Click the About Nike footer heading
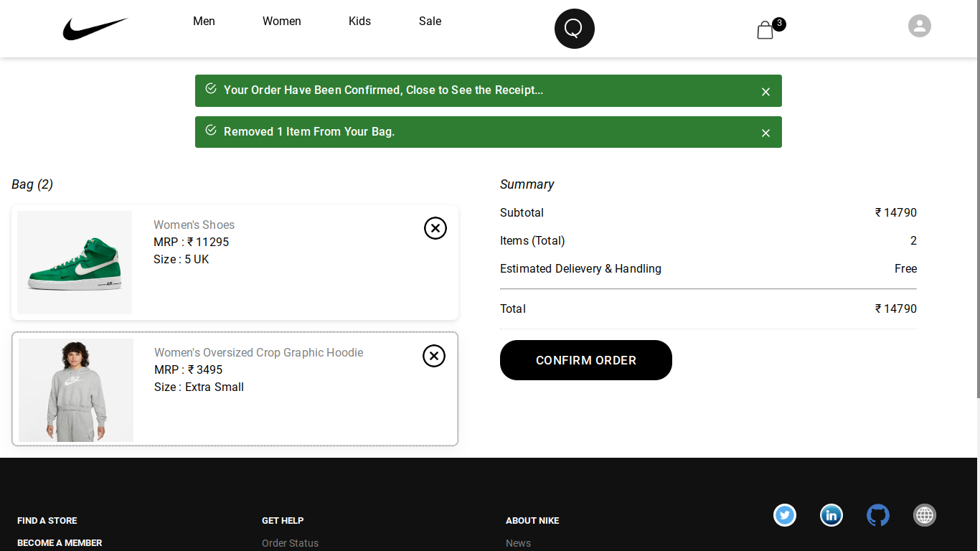The width and height of the screenshot is (980, 551). [532, 521]
